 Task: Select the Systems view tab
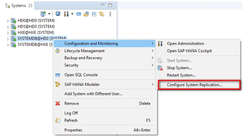[x=19, y=6]
